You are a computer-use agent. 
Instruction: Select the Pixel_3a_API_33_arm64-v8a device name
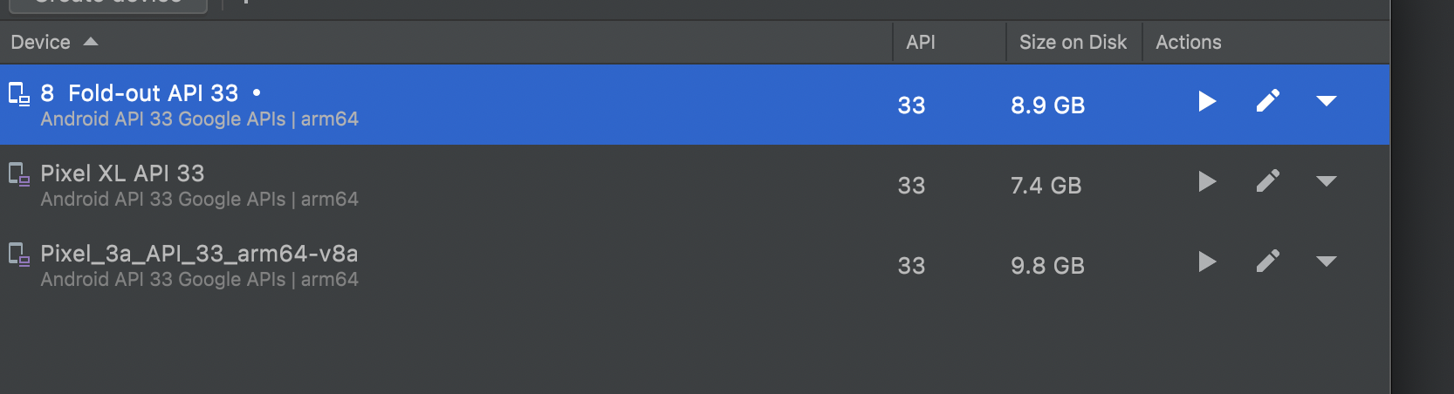(x=199, y=254)
